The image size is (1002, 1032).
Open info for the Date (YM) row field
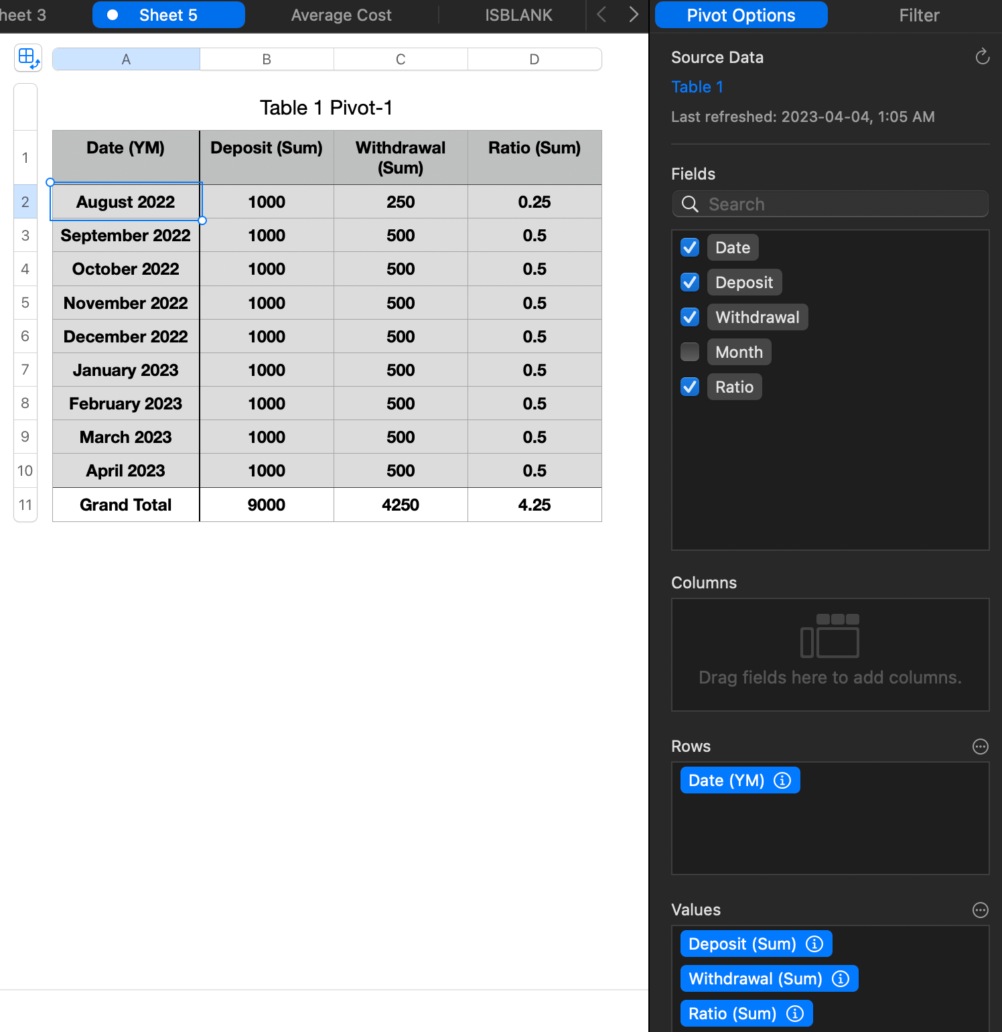tap(782, 780)
